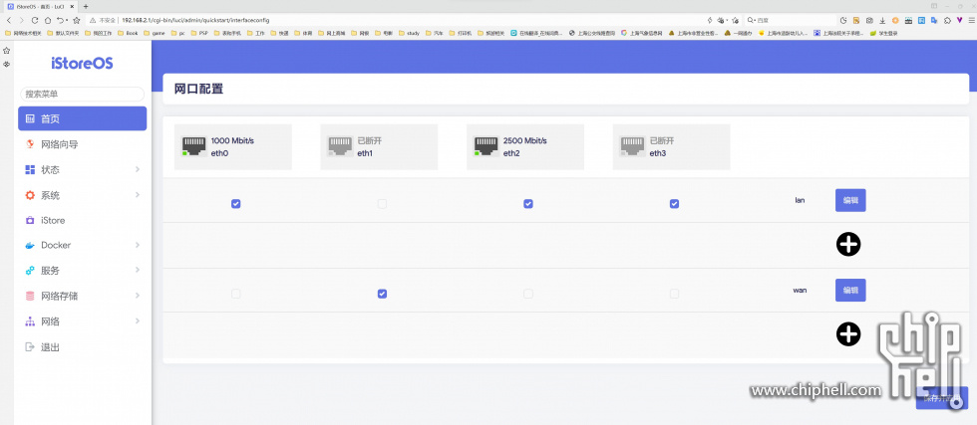Click the wan interface label

click(x=800, y=290)
